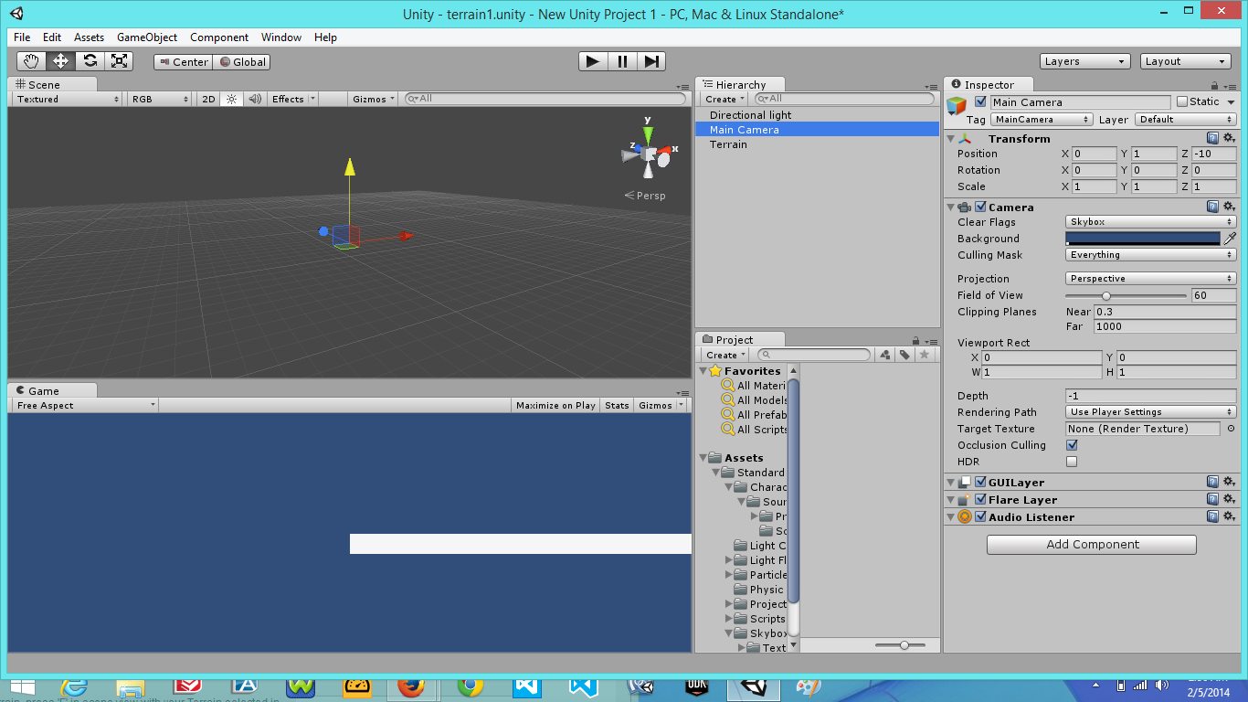The image size is (1248, 702).
Task: Open the Window menu
Action: click(281, 37)
